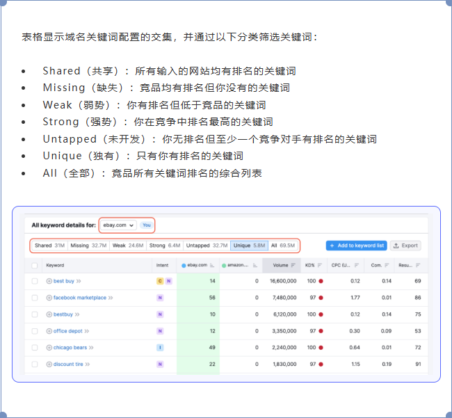Switch to the Missing keywords tab
452x418 pixels.
pos(88,246)
